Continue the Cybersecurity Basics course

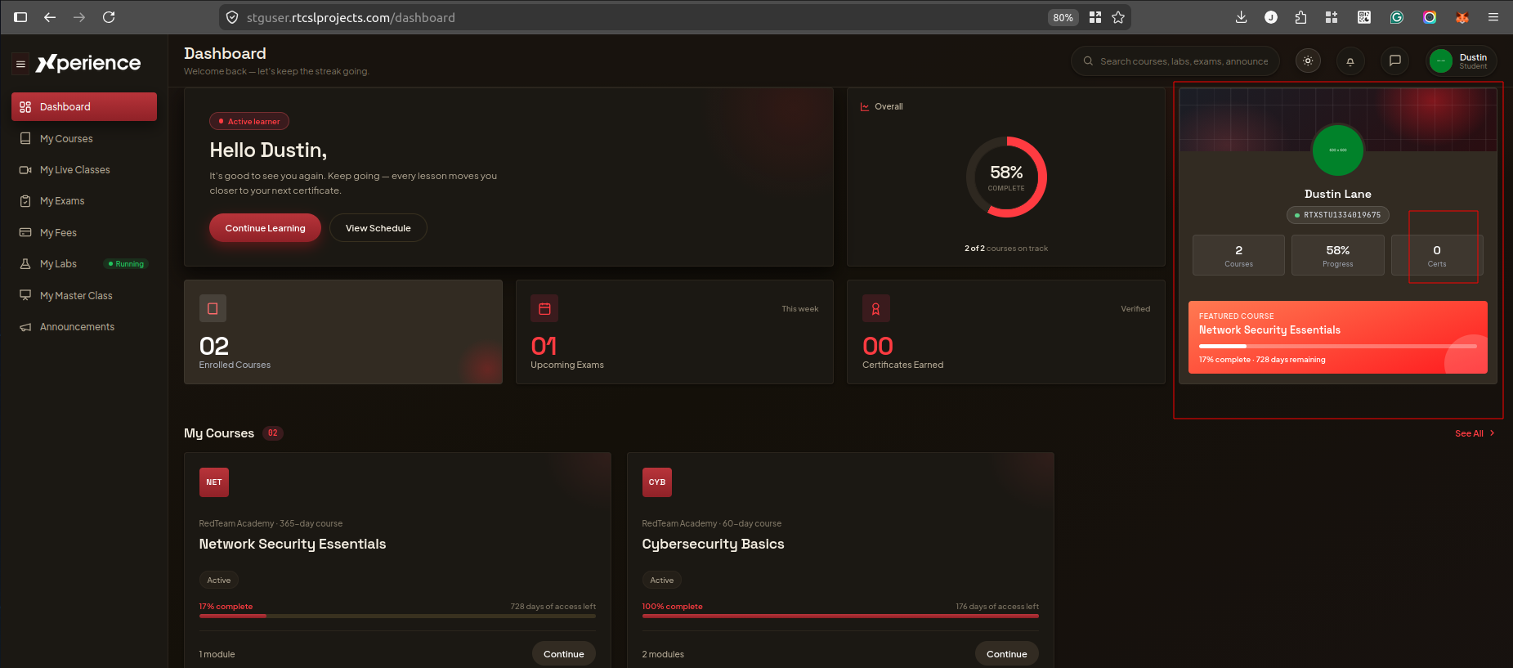click(x=1007, y=654)
